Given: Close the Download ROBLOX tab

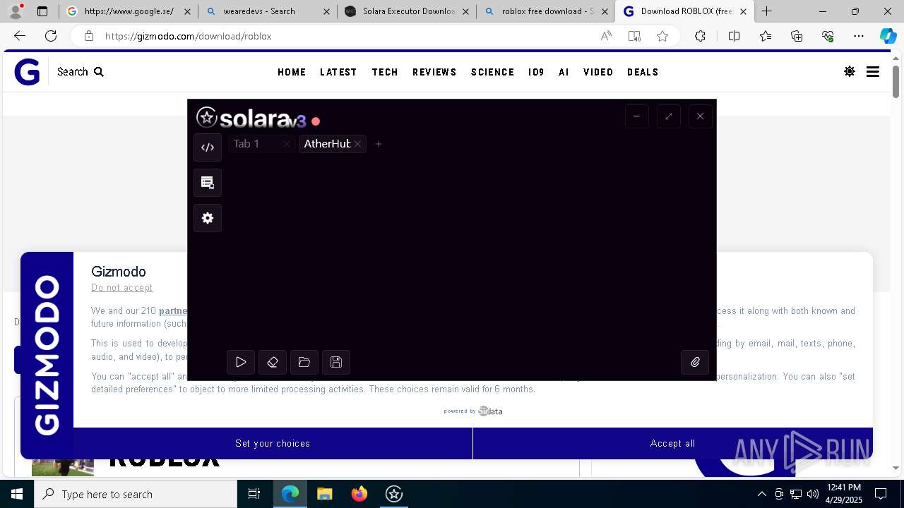Looking at the screenshot, I should (x=743, y=11).
